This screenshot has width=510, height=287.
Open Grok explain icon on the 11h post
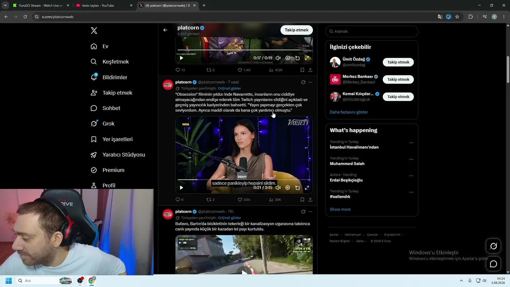(x=303, y=212)
